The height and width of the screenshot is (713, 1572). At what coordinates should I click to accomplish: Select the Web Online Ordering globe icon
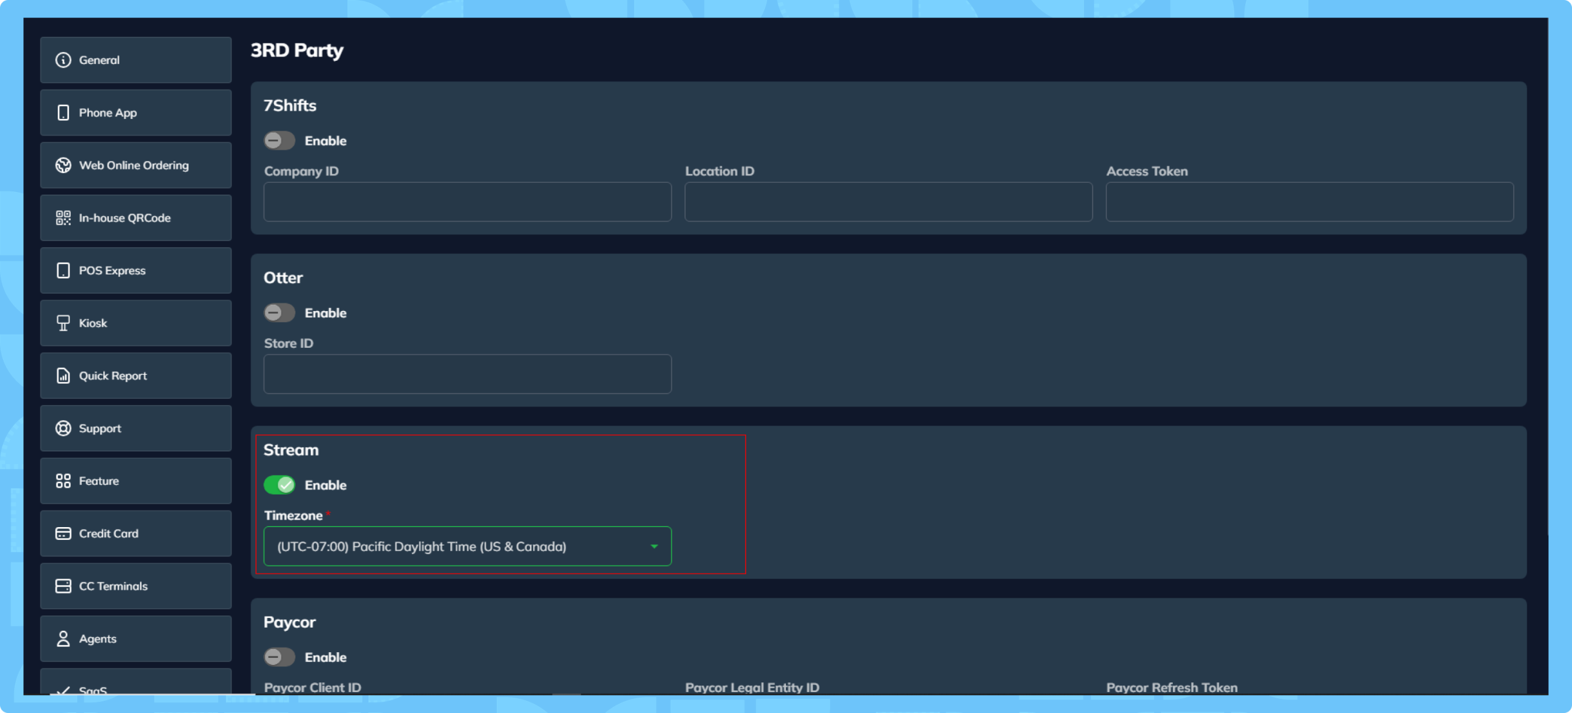click(x=63, y=165)
